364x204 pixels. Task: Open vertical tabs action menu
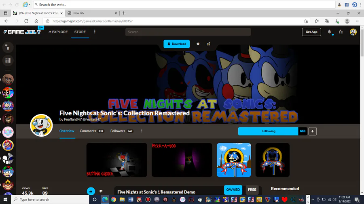pos(5,13)
